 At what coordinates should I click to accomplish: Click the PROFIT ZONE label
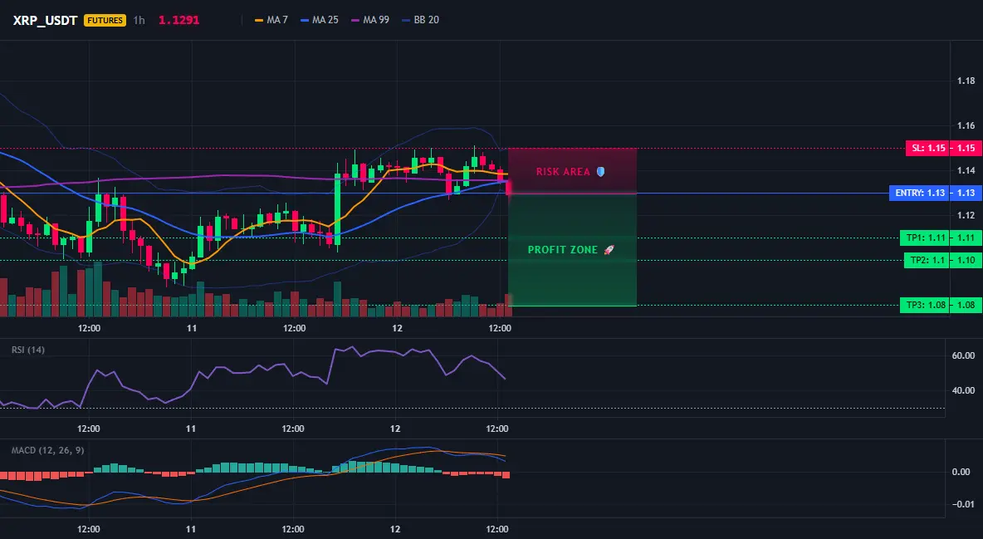point(563,250)
